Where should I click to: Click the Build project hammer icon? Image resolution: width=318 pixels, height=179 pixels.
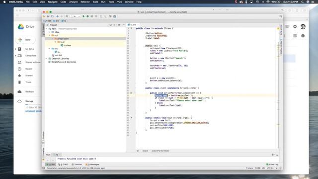(x=67, y=16)
